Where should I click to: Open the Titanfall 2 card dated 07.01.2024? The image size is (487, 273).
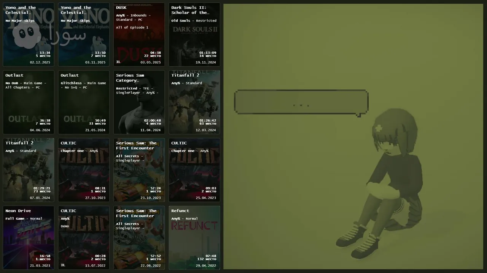[x=29, y=170]
